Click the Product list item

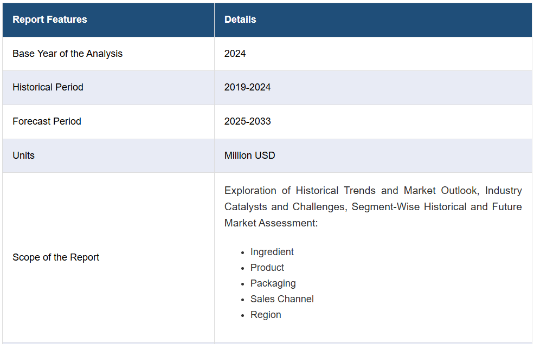267,268
